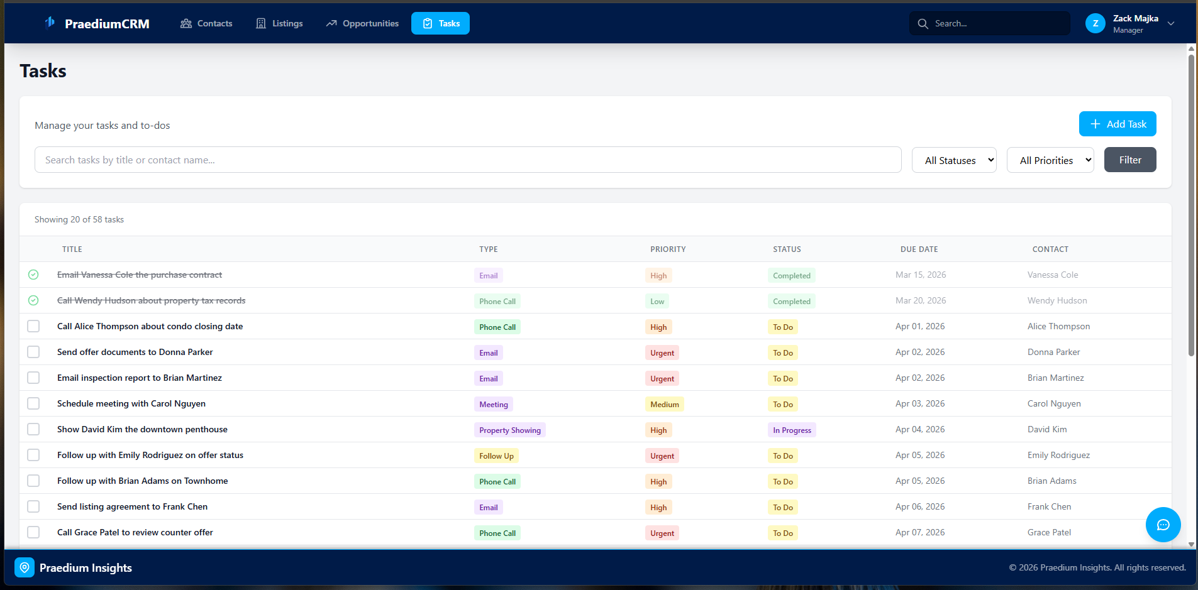Click the task search by title field
Viewport: 1198px width, 590px height.
click(x=468, y=160)
